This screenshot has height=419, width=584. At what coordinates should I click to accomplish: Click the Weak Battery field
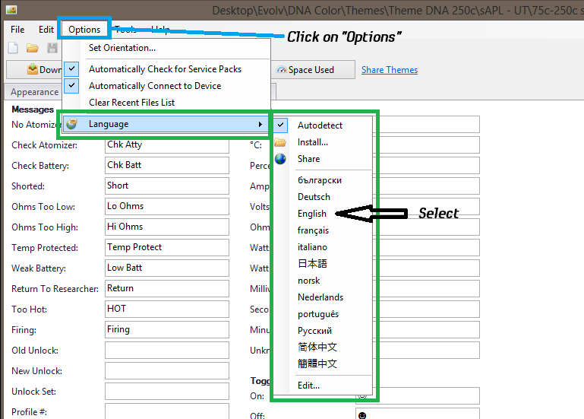[167, 268]
